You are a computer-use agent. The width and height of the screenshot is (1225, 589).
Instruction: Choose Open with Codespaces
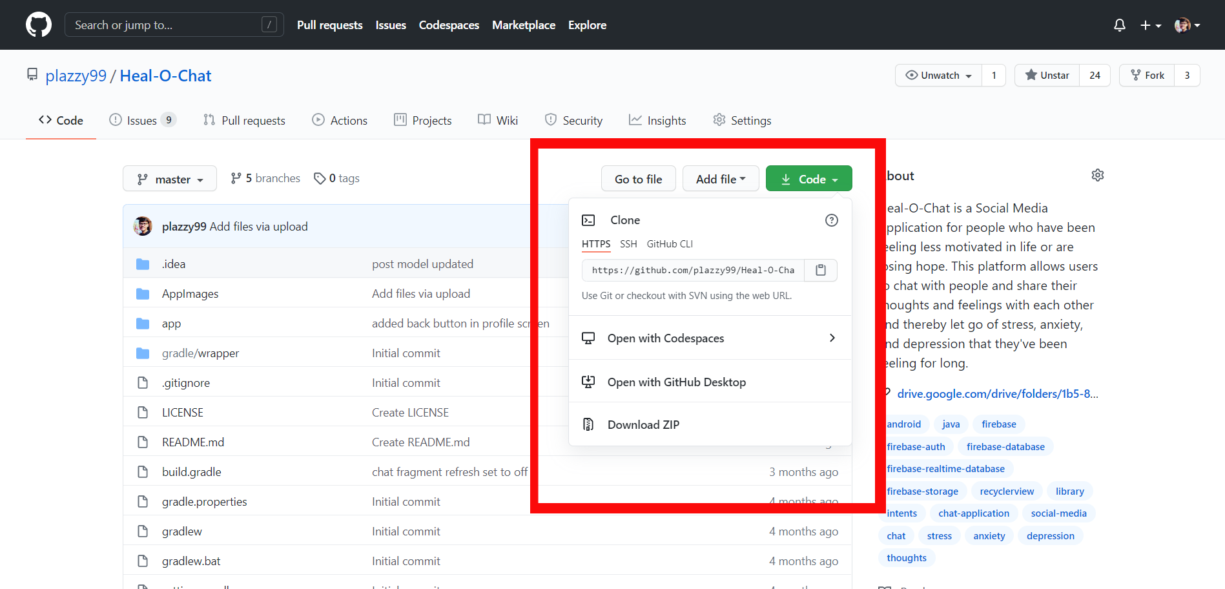[710, 338]
